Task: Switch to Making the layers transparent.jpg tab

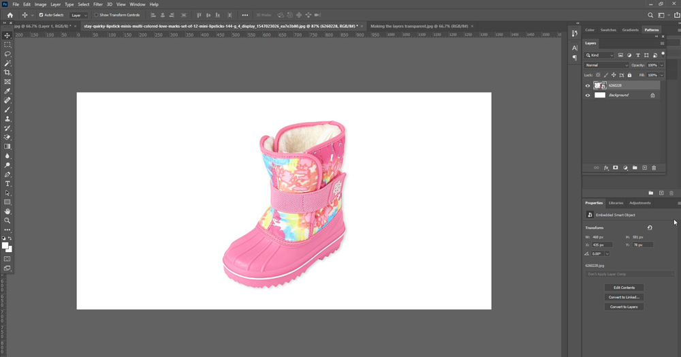Action: (x=419, y=26)
